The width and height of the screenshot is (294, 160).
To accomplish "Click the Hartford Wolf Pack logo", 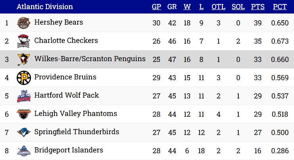I will [x=24, y=96].
